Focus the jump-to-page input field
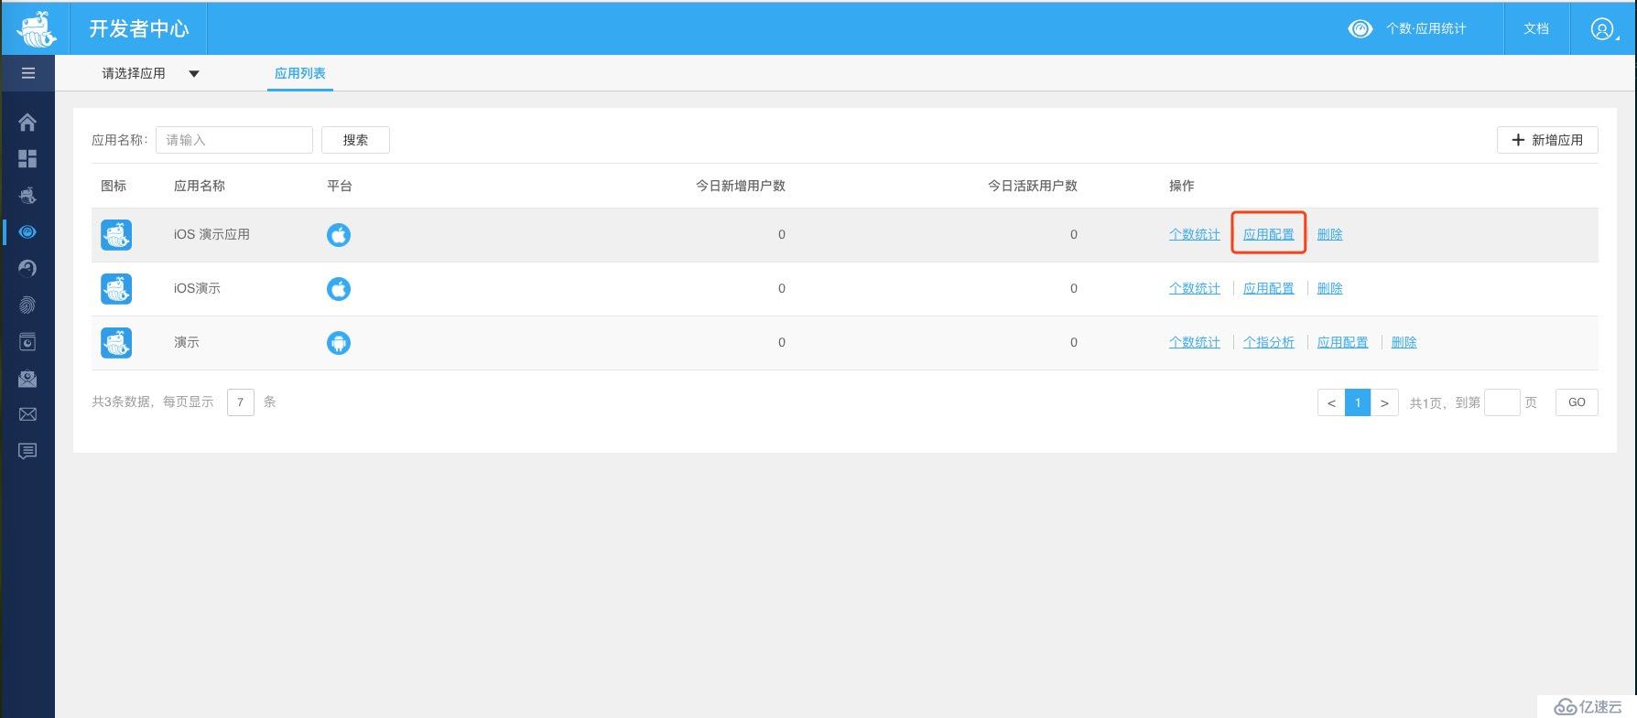The width and height of the screenshot is (1637, 718). [x=1501, y=402]
